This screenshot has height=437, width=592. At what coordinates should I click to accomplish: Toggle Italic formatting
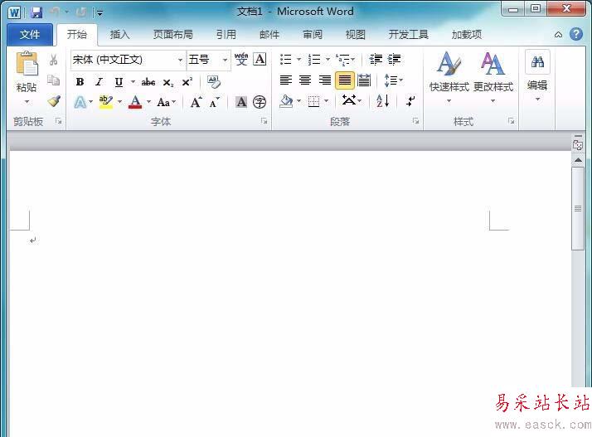click(x=99, y=81)
